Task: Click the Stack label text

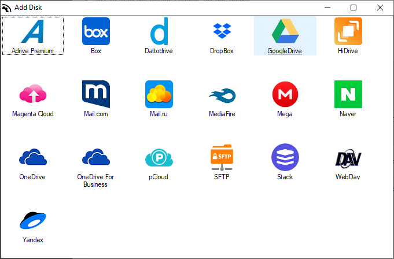Action: (285, 177)
